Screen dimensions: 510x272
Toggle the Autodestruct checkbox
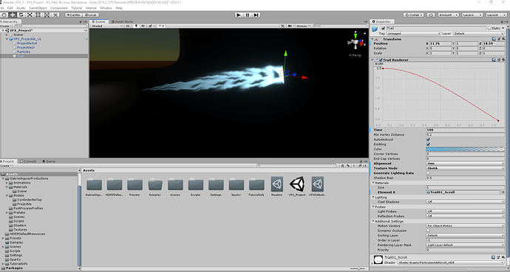click(x=428, y=139)
